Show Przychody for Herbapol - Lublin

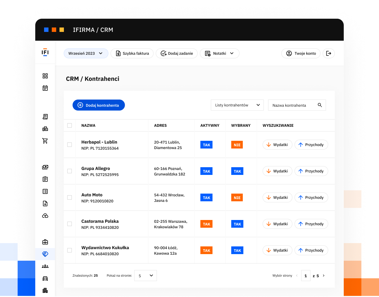pyautogui.click(x=311, y=145)
